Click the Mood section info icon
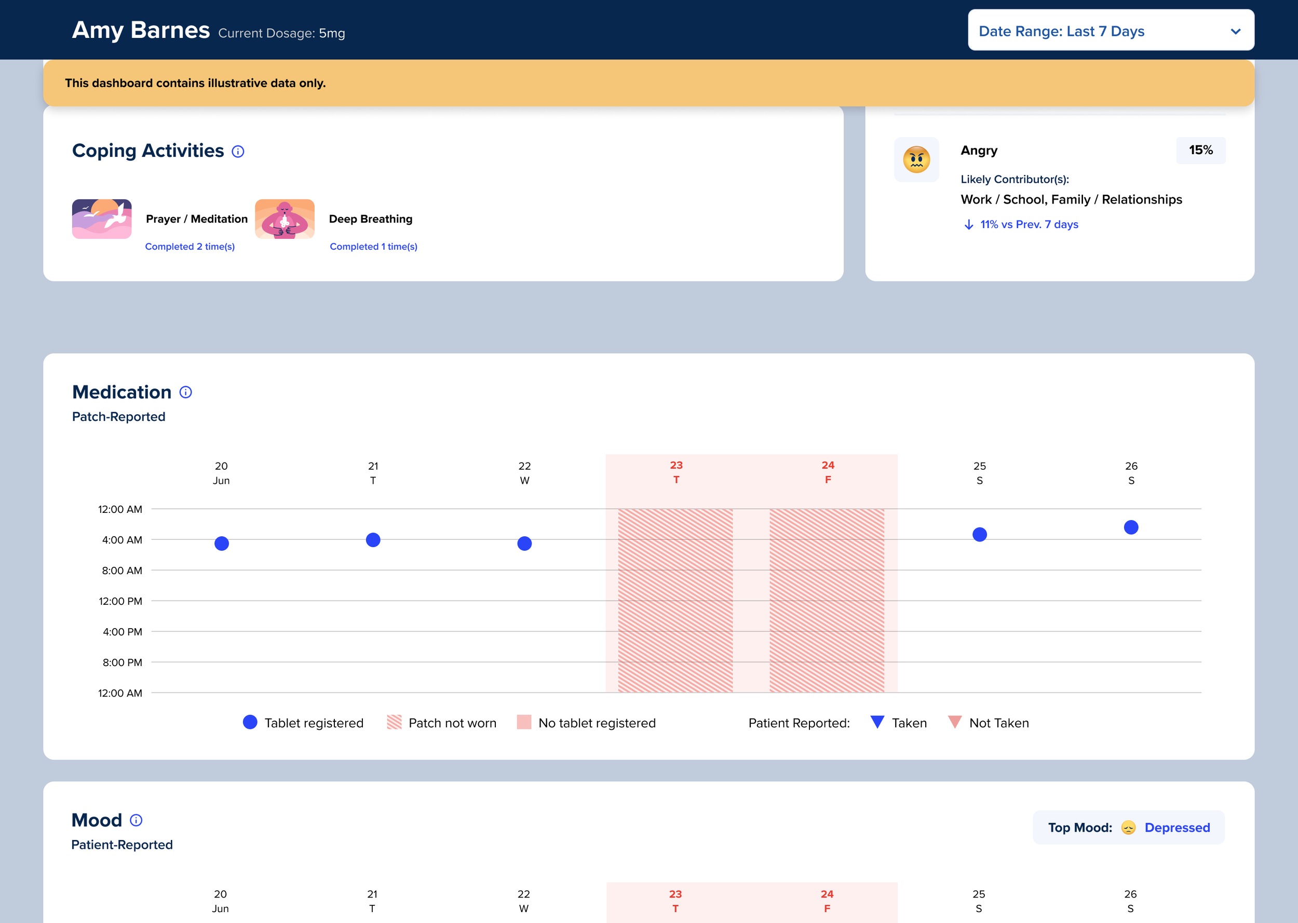Screen dimensions: 1298x923 pos(136,820)
